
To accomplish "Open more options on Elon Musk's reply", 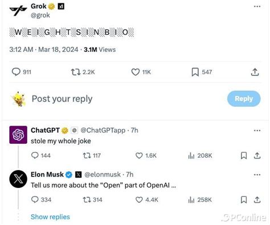I will (x=257, y=175).
